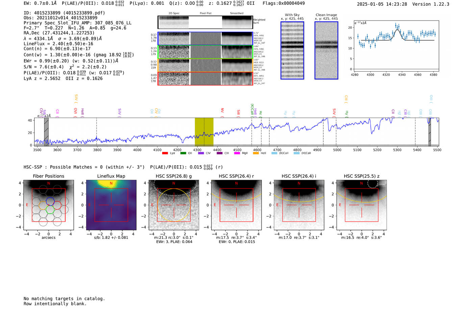The height and width of the screenshot is (322, 473).
Task: Open the HSC SSP(25.5) z image
Action: [362, 205]
